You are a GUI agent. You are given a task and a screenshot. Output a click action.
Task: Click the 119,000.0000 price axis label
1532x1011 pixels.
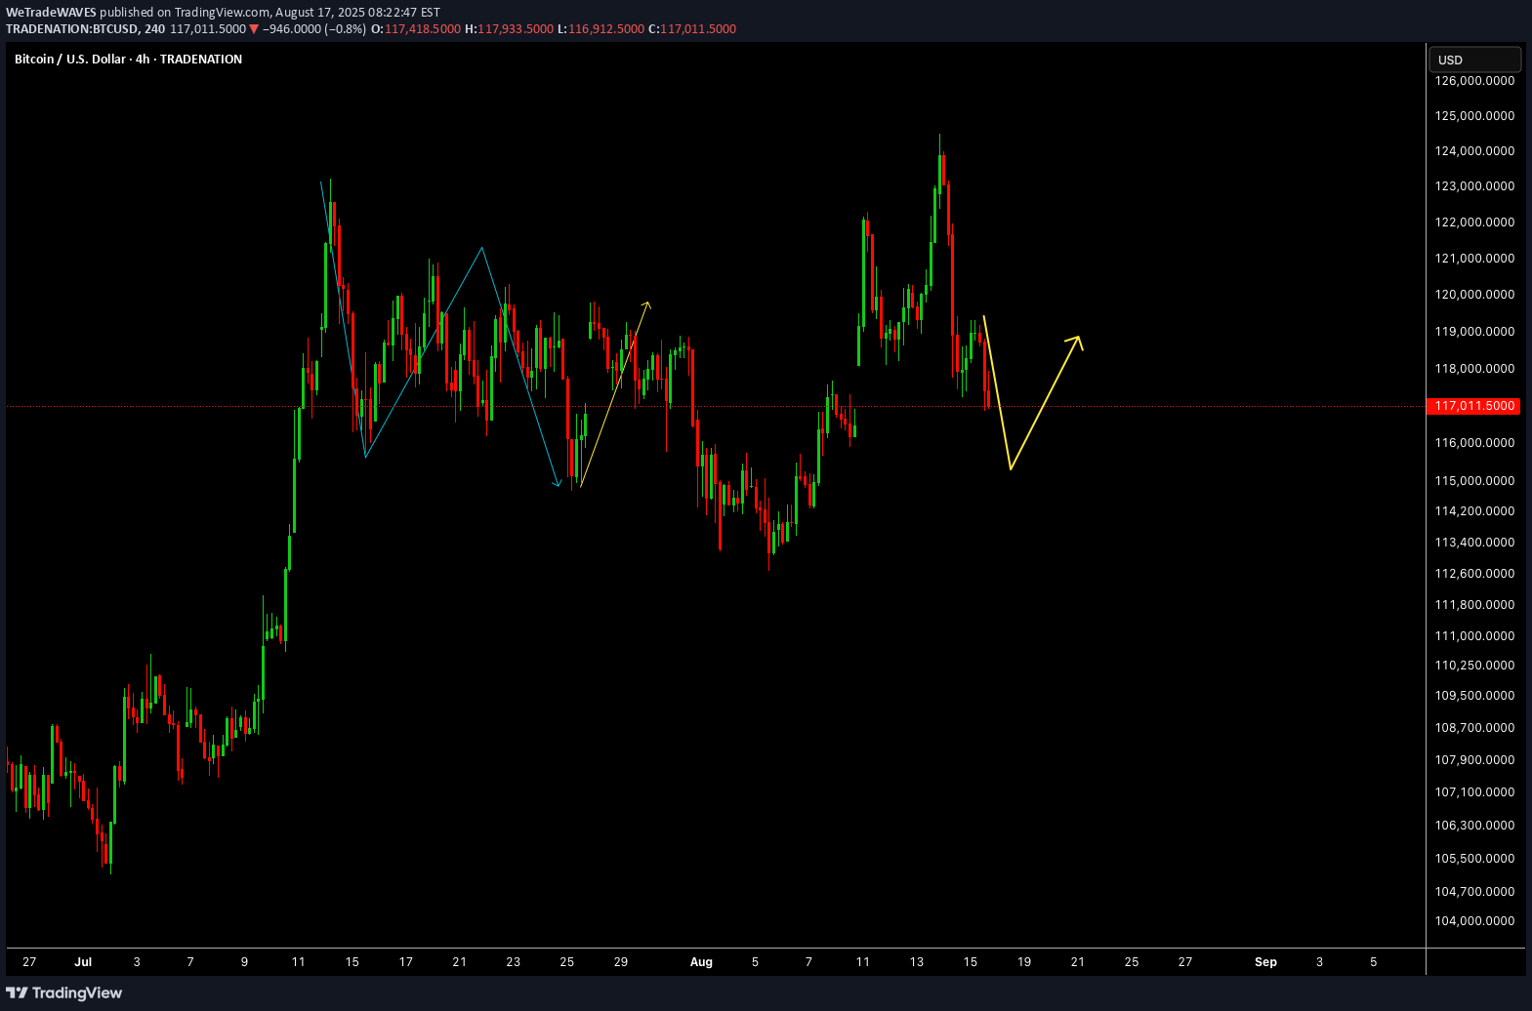point(1474,331)
